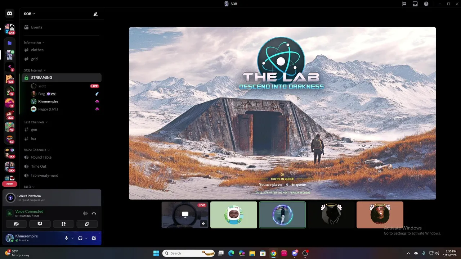Image resolution: width=461 pixels, height=259 pixels.
Task: Unmute stream audio icon on scott's tile
Action: [203, 223]
